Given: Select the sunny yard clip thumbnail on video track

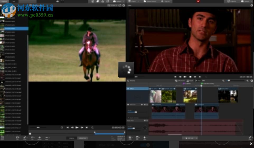Looking at the screenshot, I should click(190, 96).
